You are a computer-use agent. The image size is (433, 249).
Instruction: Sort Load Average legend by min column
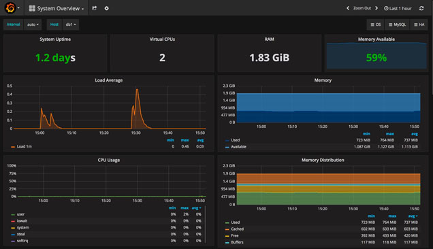[x=170, y=140]
